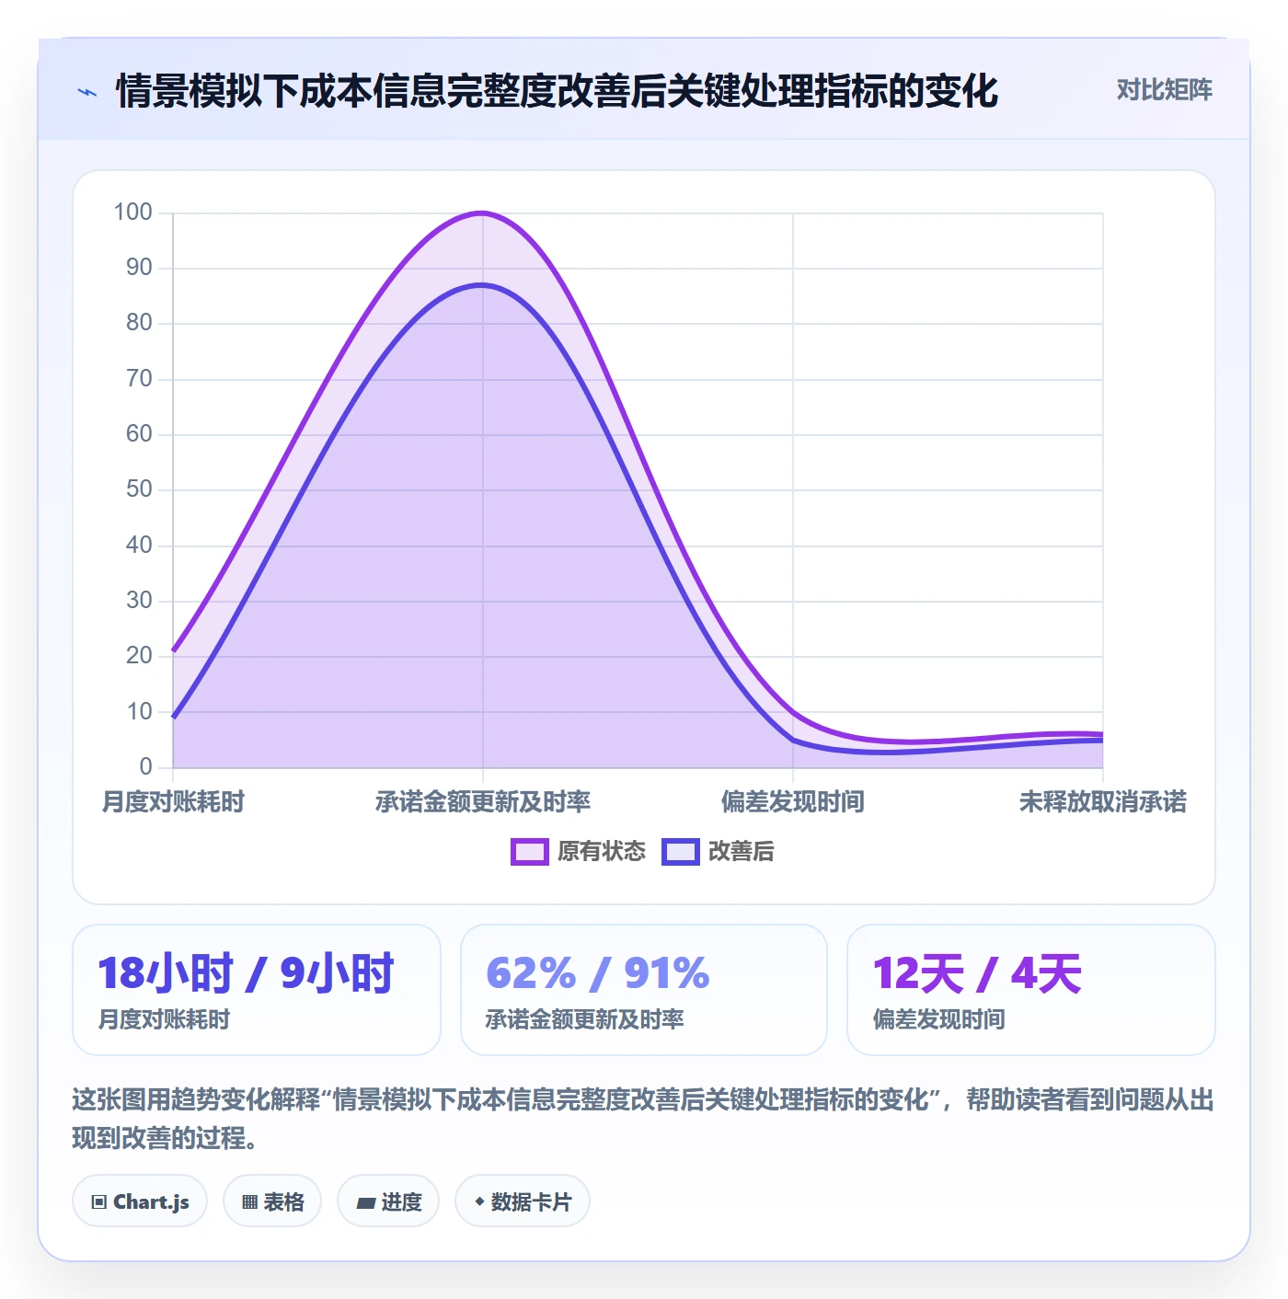The image size is (1288, 1299).
Task: Click the chart title 情景模拟下成本信息完整度改善后关键处理指标的变化
Action: click(x=557, y=91)
